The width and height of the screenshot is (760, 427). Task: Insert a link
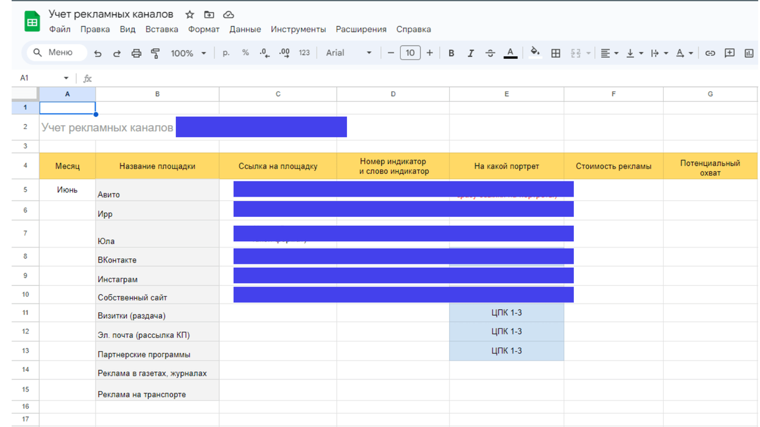(710, 53)
